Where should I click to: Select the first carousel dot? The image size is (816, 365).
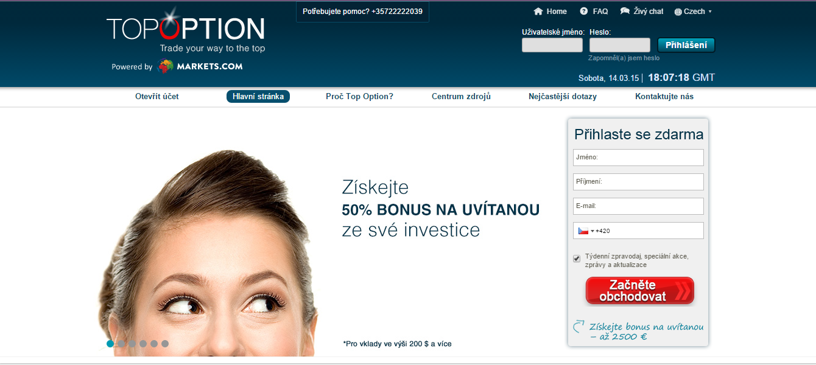pos(110,344)
